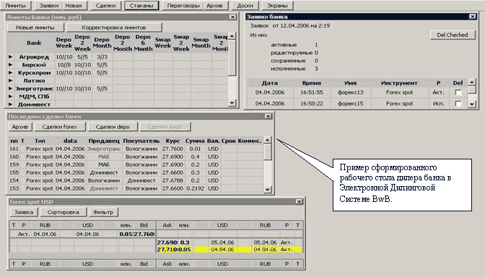Viewport: 485px width, 277px height.
Task: Click the deals list scrollbar thumb
Action: click(268, 151)
